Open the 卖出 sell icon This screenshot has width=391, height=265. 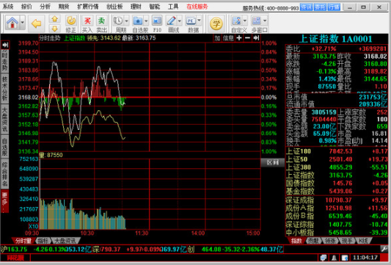coord(101,21)
